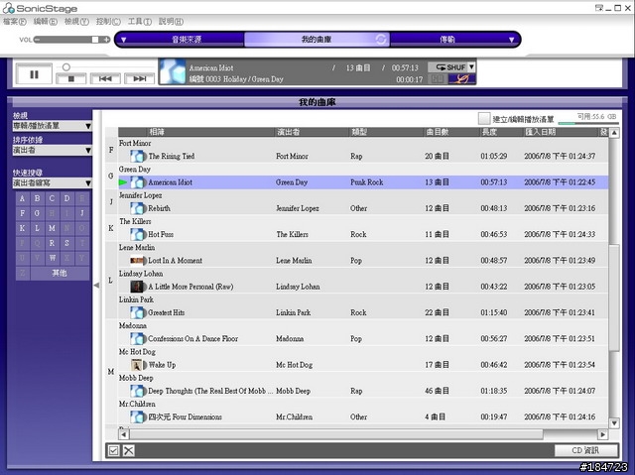Click Hot Fuss album icon
This screenshot has height=475, width=635.
(138, 234)
